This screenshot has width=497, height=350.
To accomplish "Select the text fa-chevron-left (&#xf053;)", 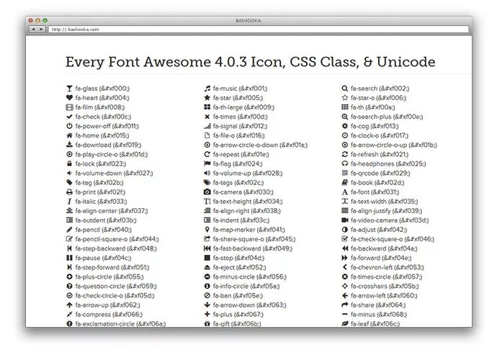I will pos(387,267).
